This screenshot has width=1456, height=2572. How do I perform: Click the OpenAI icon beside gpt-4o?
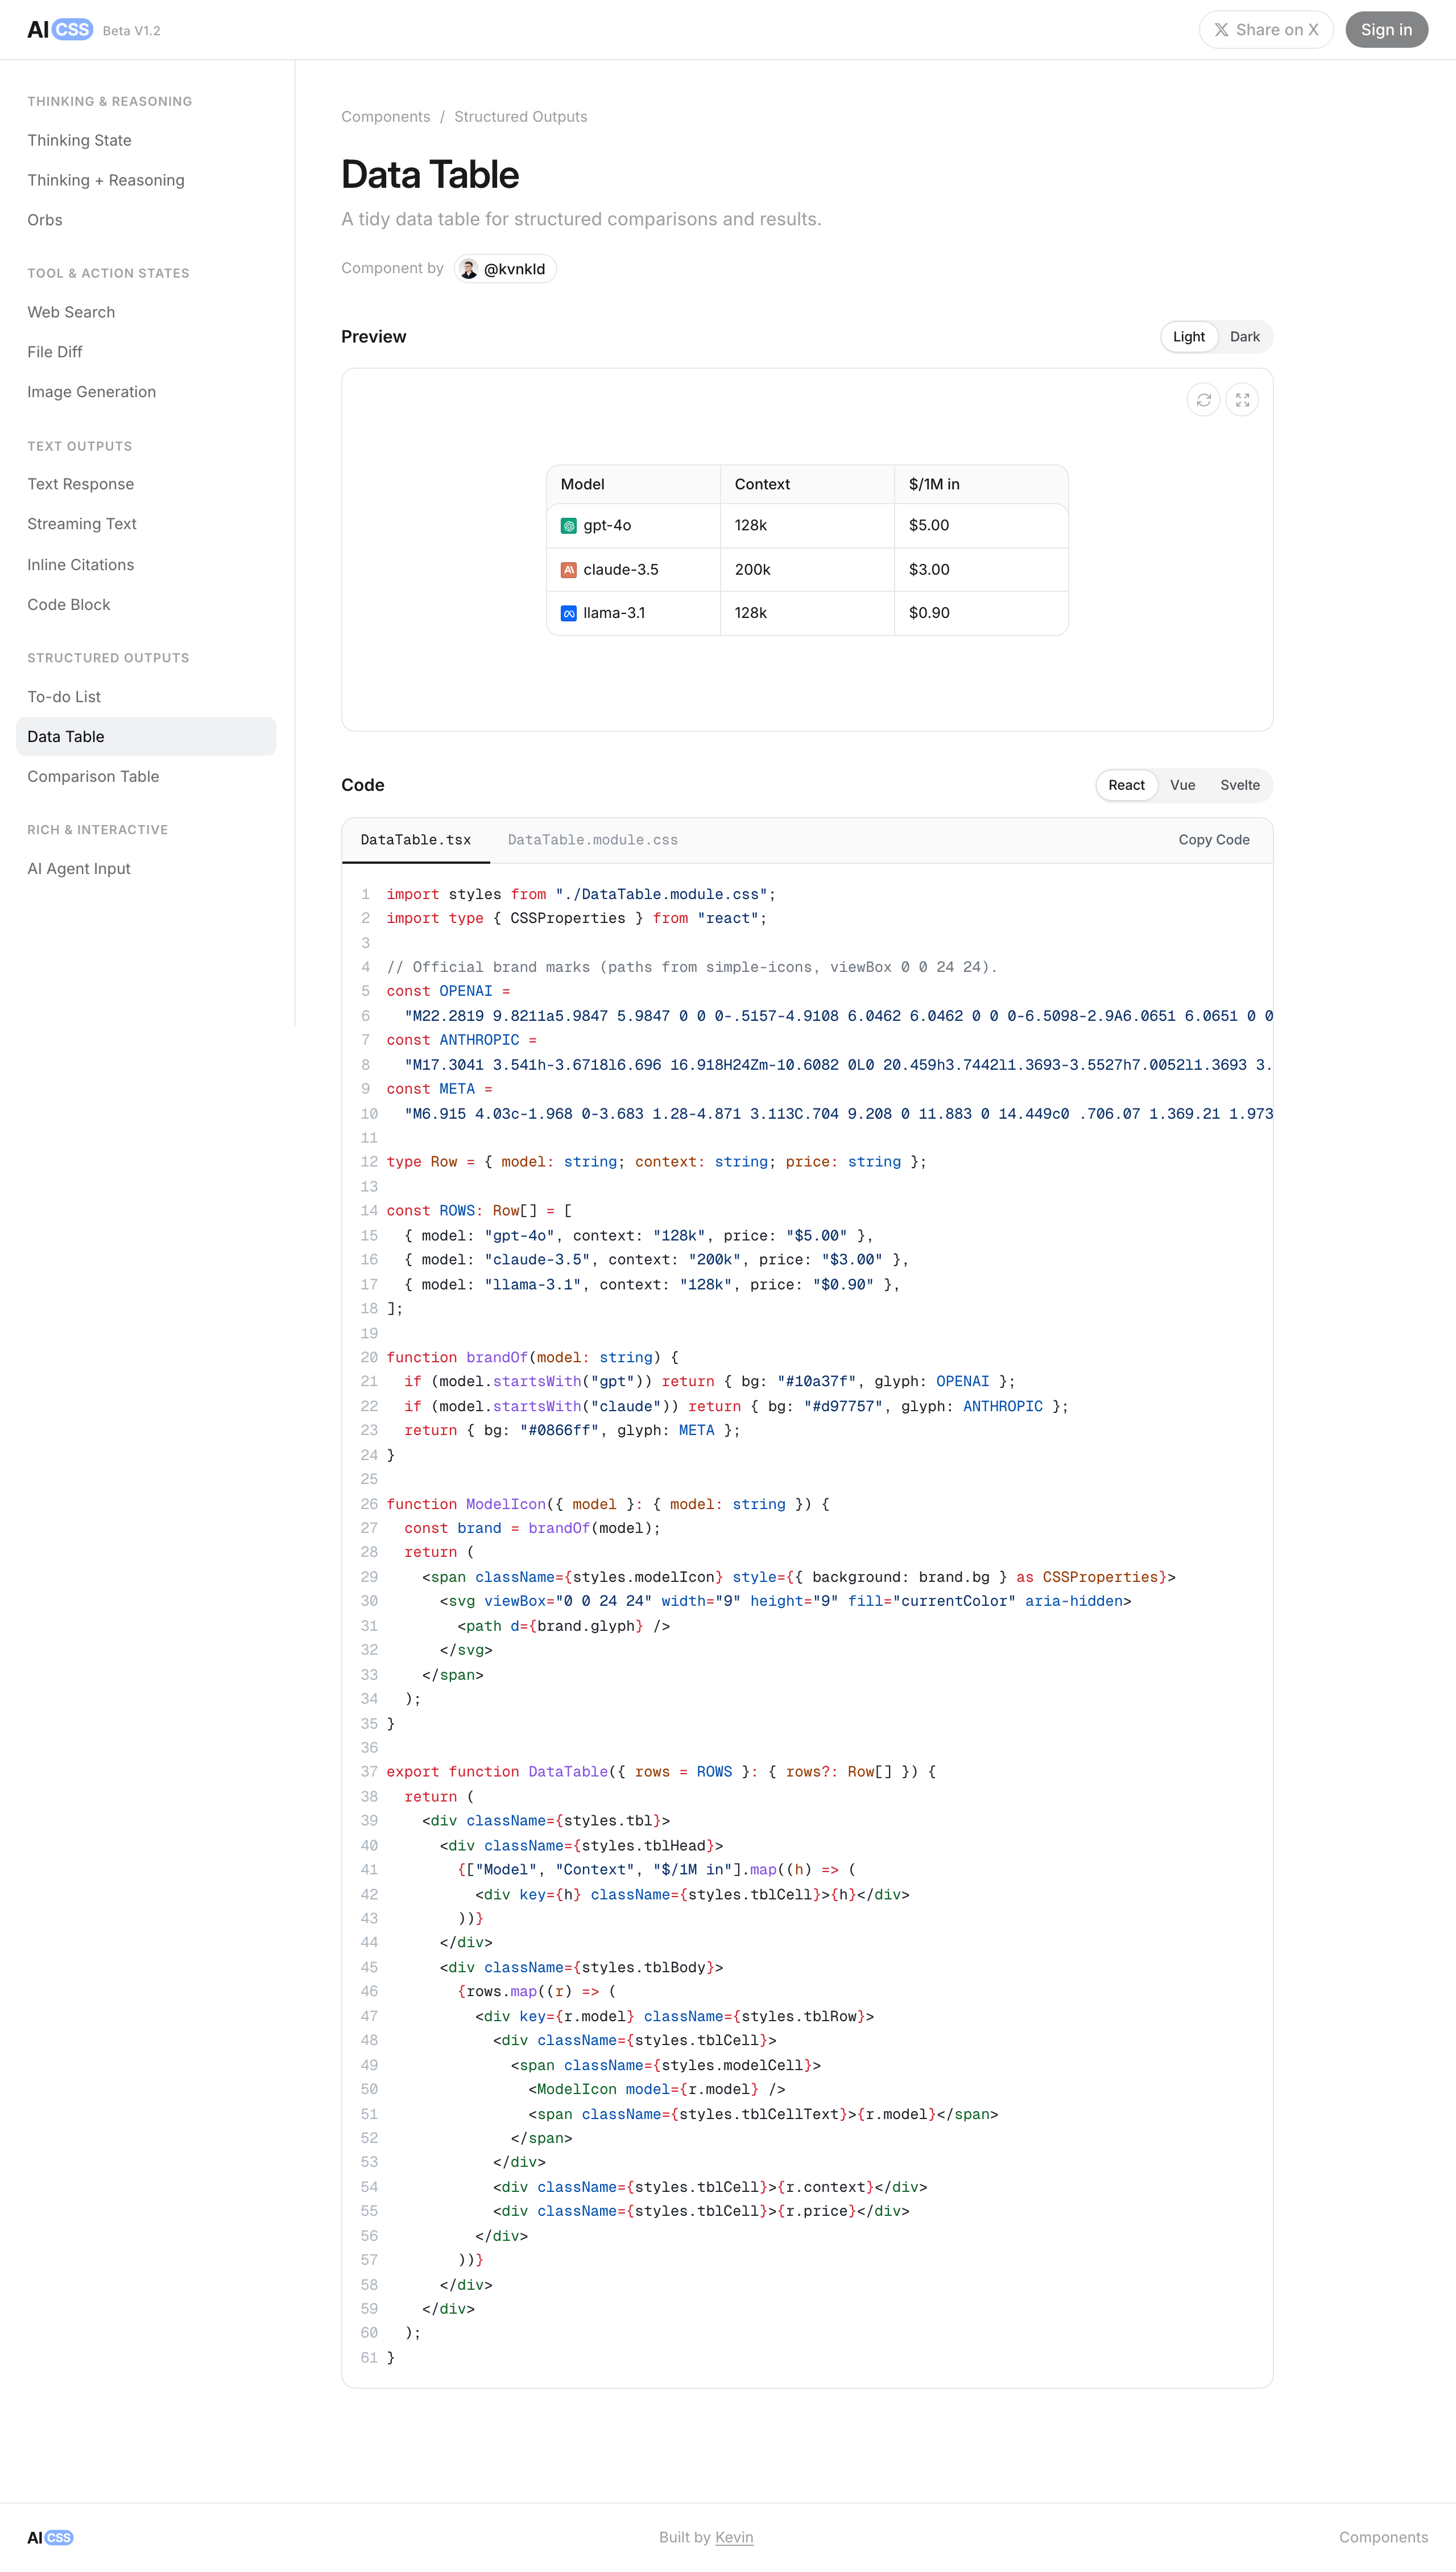[569, 526]
